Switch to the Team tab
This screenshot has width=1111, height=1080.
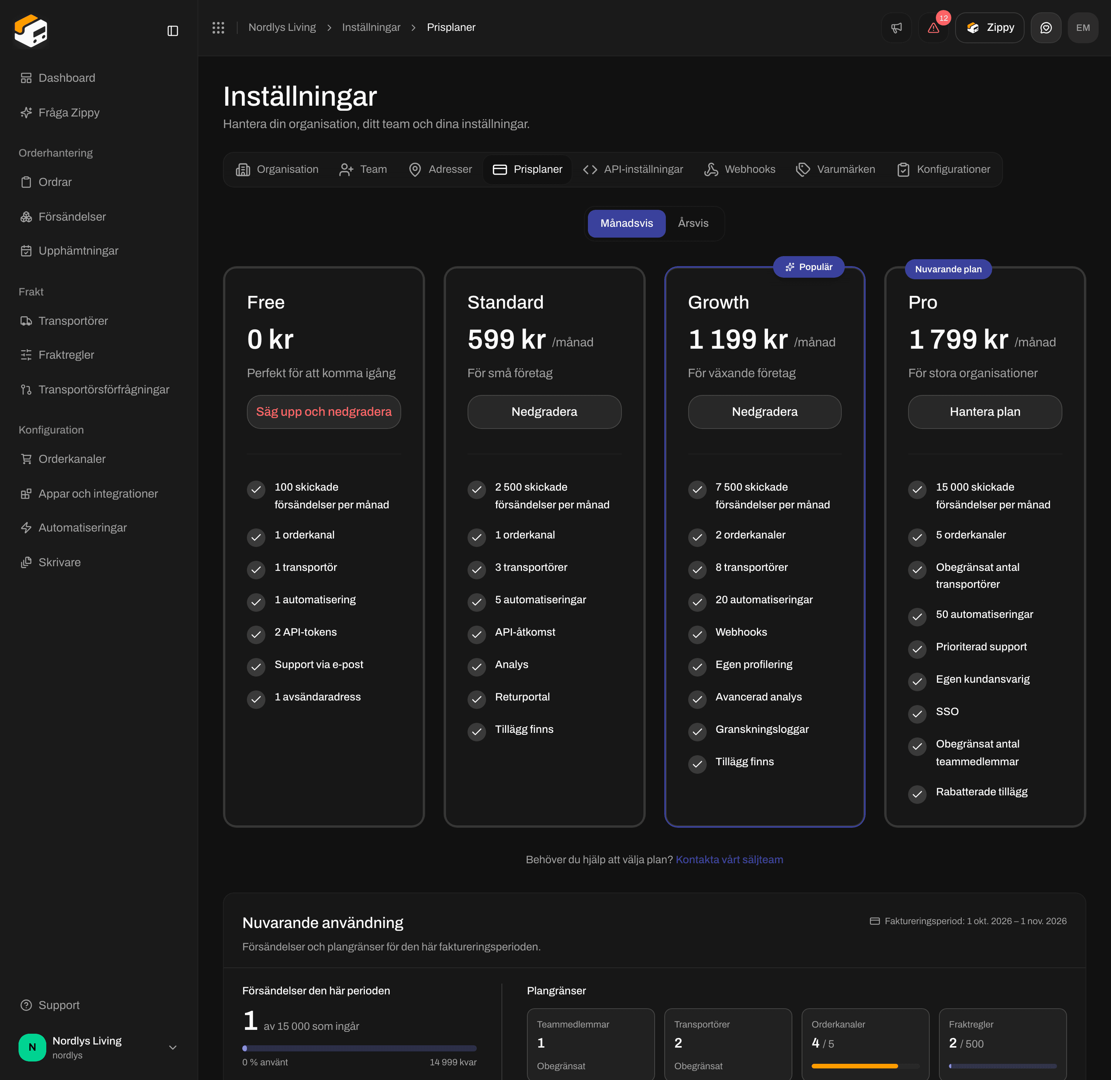tap(363, 170)
